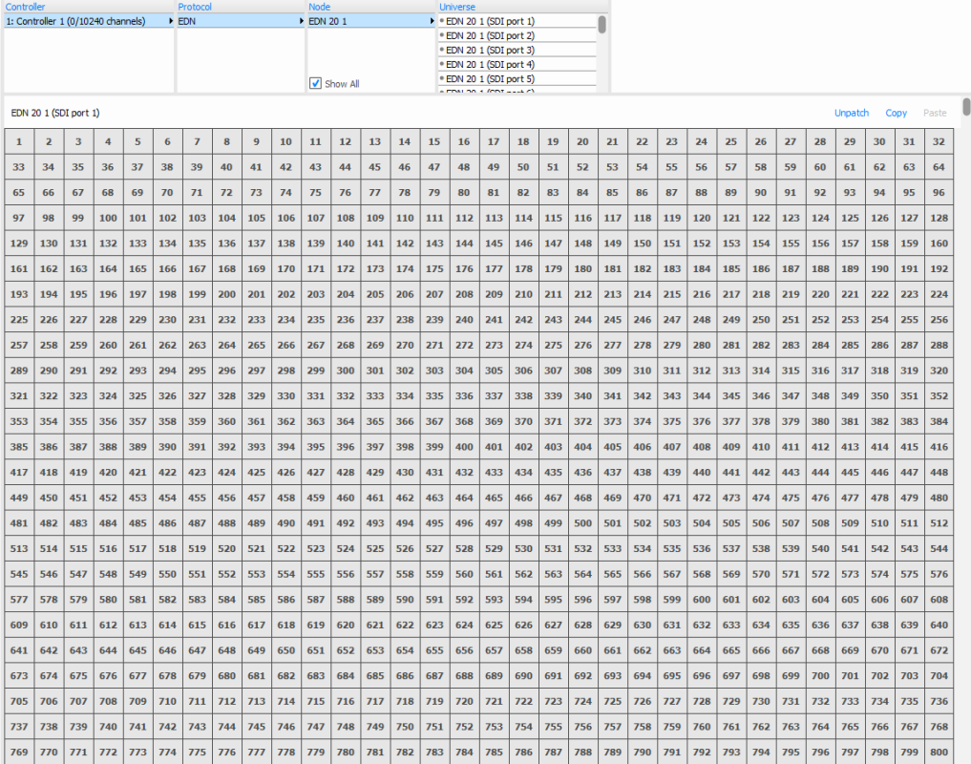Select universe EDN 20 1 (SDI port 2)
The image size is (971, 764).
(x=517, y=35)
